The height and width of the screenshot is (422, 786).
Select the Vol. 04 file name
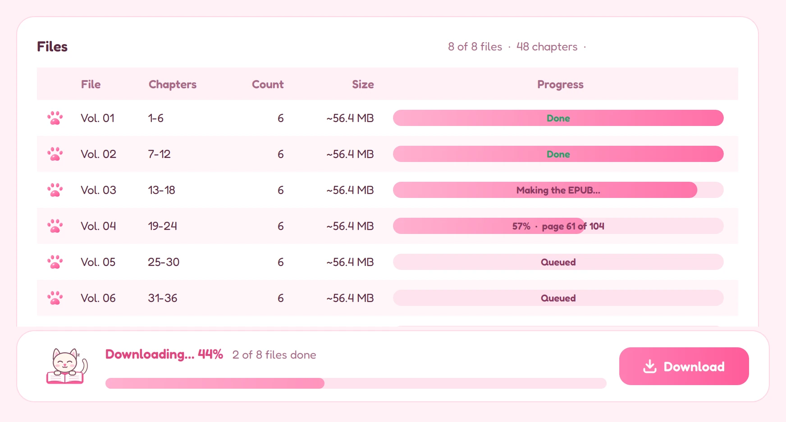tap(98, 226)
